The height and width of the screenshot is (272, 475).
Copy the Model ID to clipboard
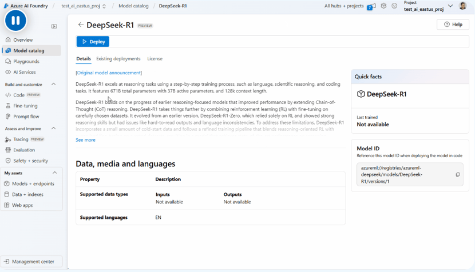pos(457,175)
